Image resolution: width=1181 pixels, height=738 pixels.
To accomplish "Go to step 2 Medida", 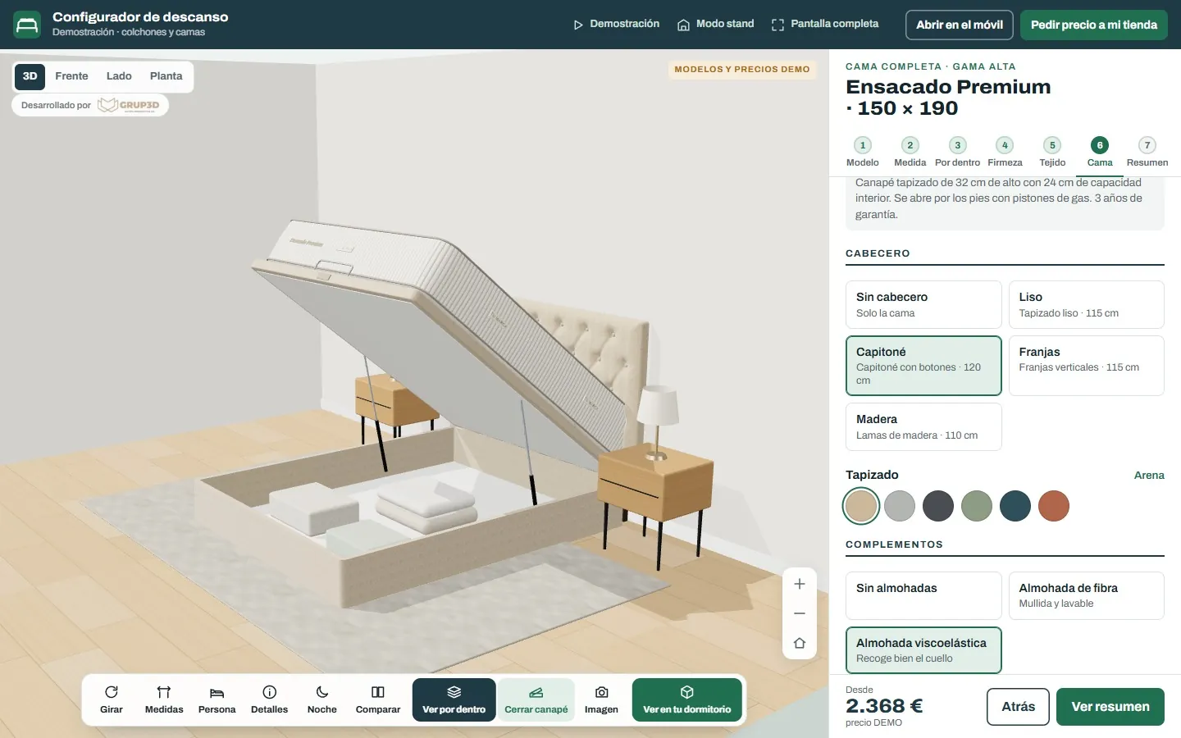I will 910,152.
